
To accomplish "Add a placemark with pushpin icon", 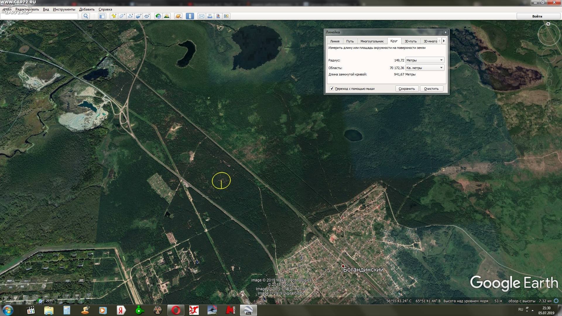I will (x=114, y=16).
